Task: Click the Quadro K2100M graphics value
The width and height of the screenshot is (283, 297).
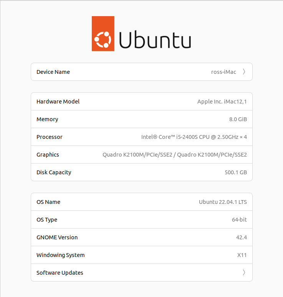Action: (x=174, y=155)
